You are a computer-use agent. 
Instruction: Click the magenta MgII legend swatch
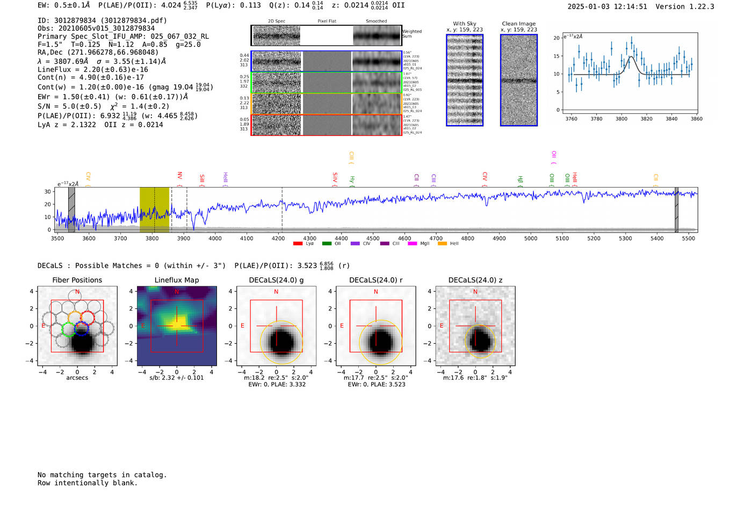[x=412, y=243]
